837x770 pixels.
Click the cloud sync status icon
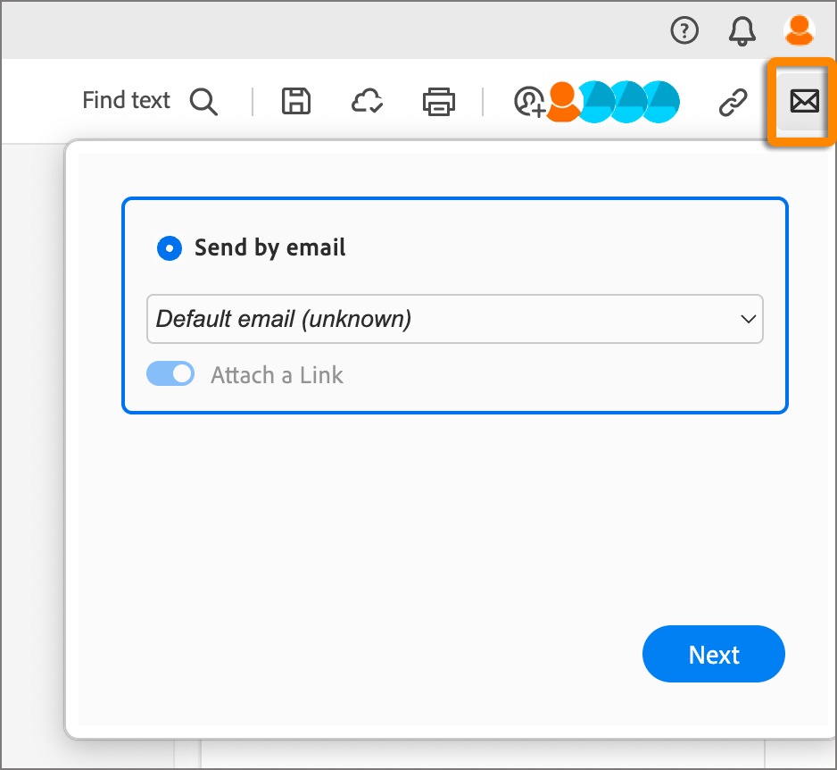(x=367, y=102)
